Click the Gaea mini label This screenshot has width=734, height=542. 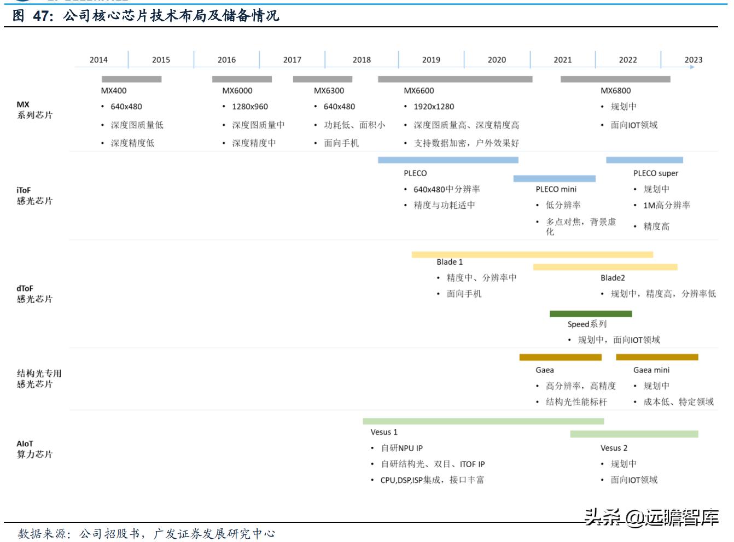point(650,370)
